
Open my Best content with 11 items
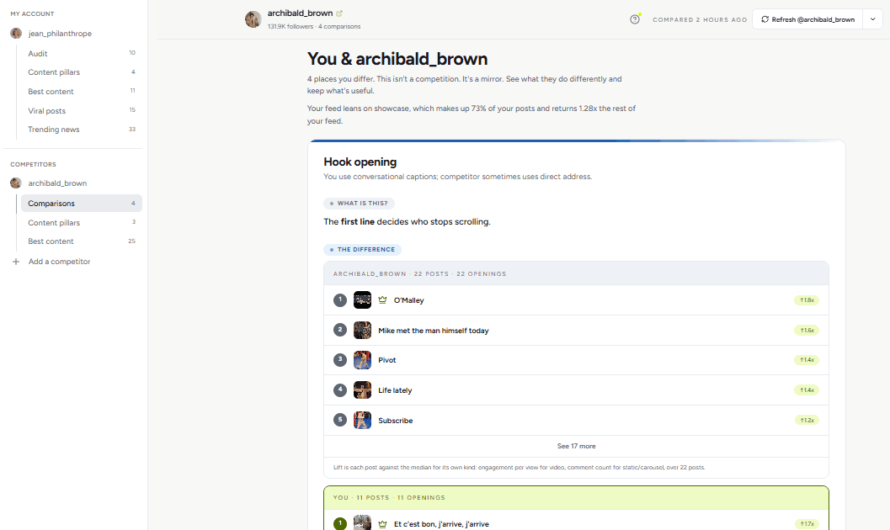tap(81, 91)
